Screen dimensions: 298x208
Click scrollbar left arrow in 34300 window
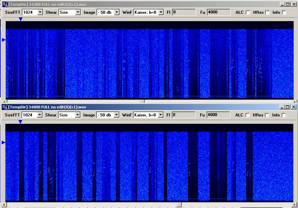tap(4, 102)
